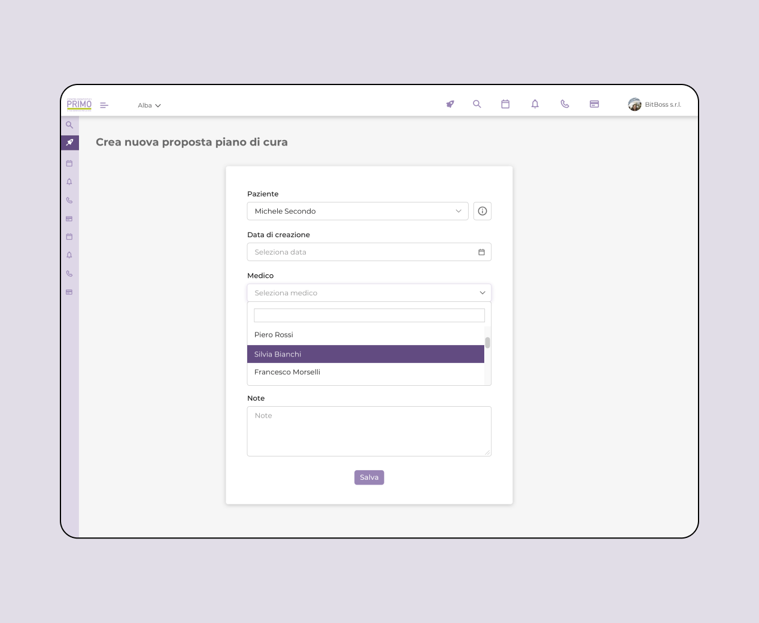The width and height of the screenshot is (759, 623).
Task: Open the BitBoss s.r.l. user profile
Action: pyautogui.click(x=655, y=105)
